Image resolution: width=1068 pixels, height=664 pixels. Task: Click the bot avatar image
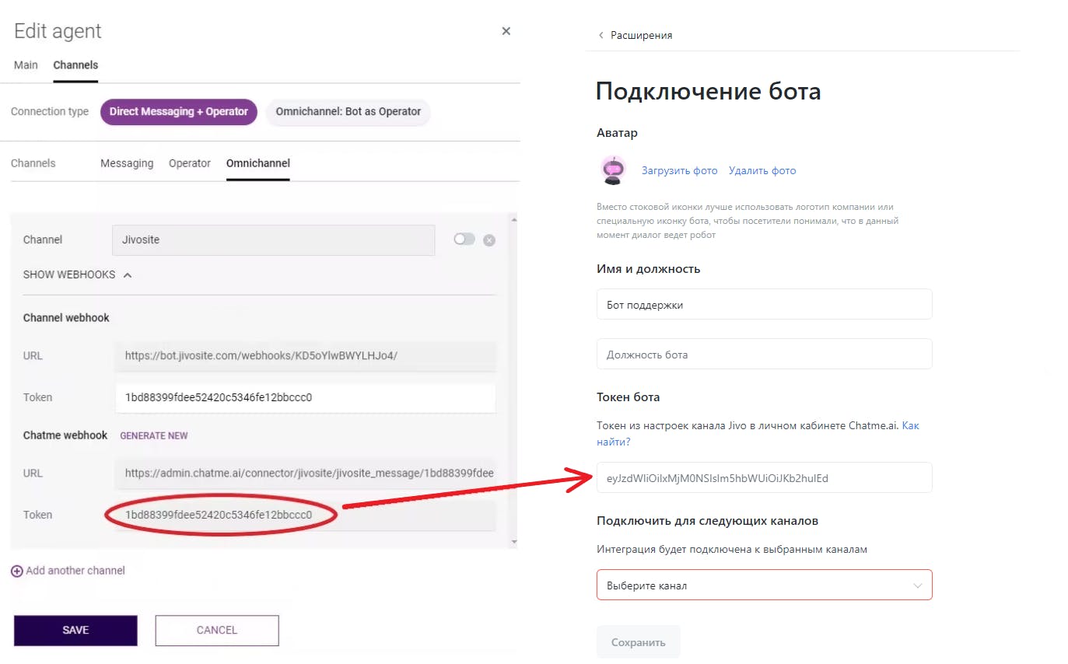pos(613,169)
